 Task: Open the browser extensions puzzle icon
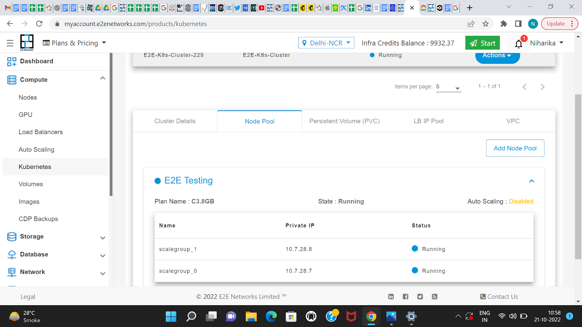[x=504, y=24]
